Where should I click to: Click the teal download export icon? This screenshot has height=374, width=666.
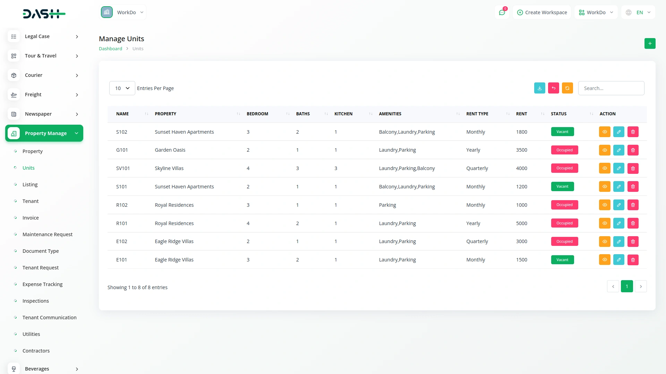coord(539,88)
